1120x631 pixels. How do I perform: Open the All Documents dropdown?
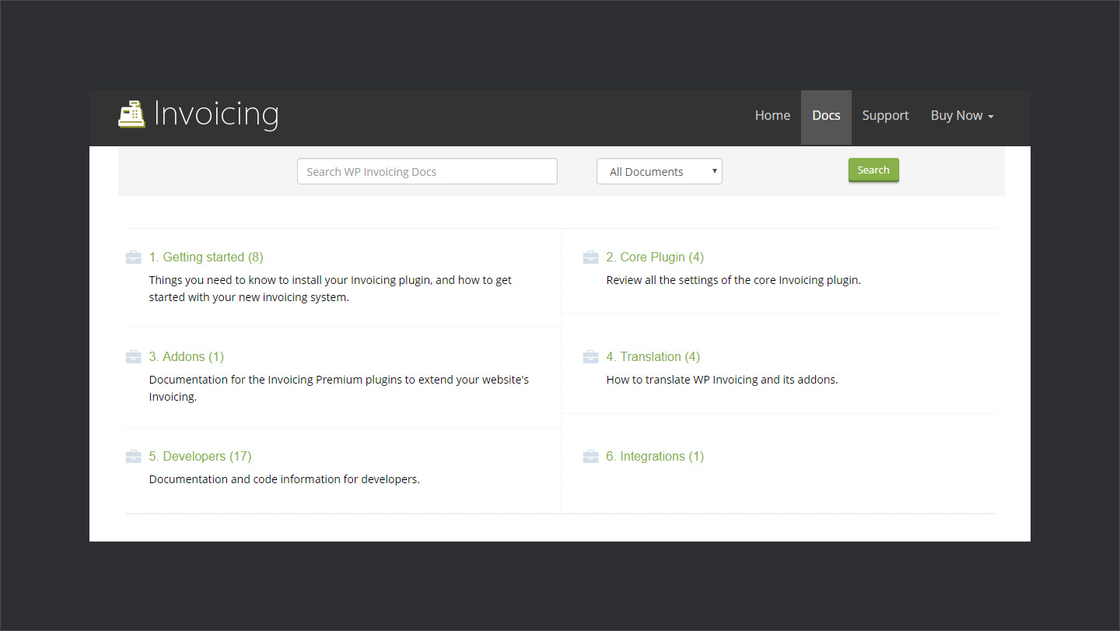coord(660,171)
